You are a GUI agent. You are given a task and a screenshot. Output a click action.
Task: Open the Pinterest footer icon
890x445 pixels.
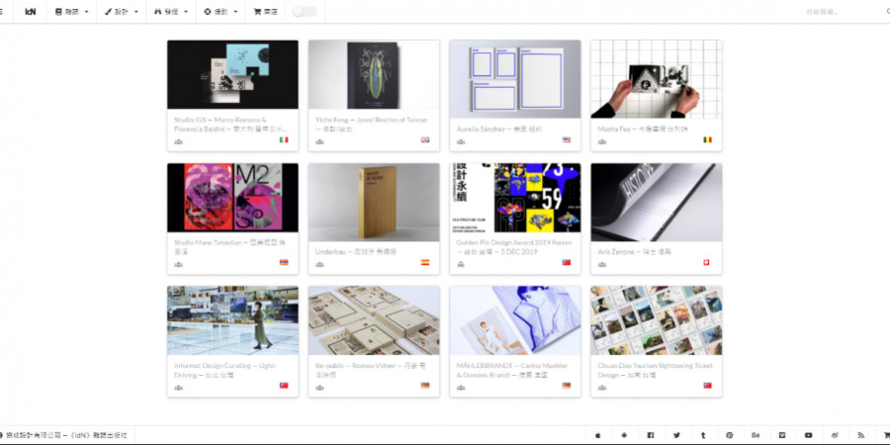(x=730, y=435)
